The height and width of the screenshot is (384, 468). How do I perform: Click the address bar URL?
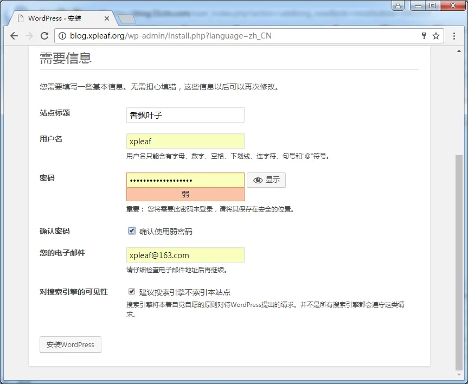point(171,36)
